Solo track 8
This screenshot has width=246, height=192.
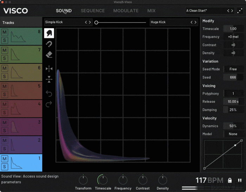(x=5, y=40)
